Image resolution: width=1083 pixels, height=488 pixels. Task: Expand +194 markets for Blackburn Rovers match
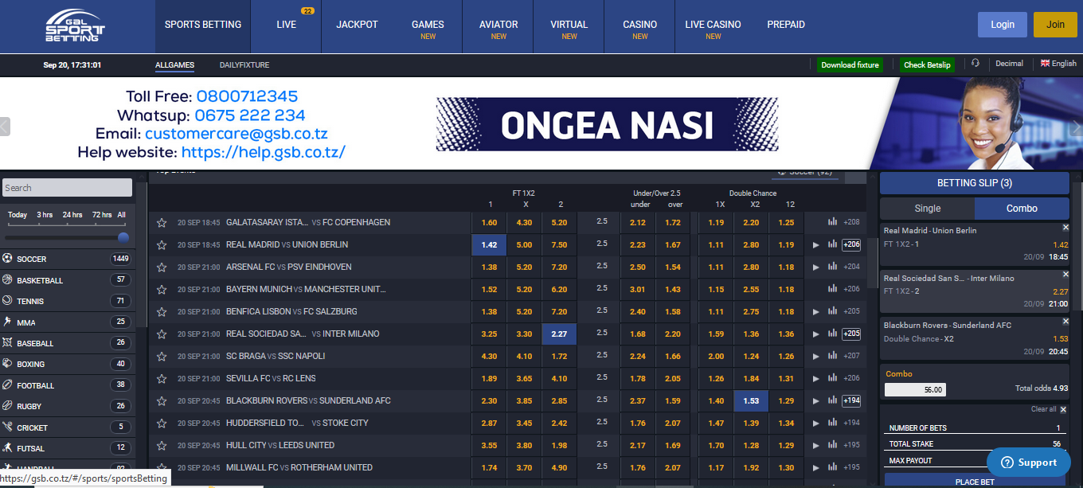pos(851,400)
